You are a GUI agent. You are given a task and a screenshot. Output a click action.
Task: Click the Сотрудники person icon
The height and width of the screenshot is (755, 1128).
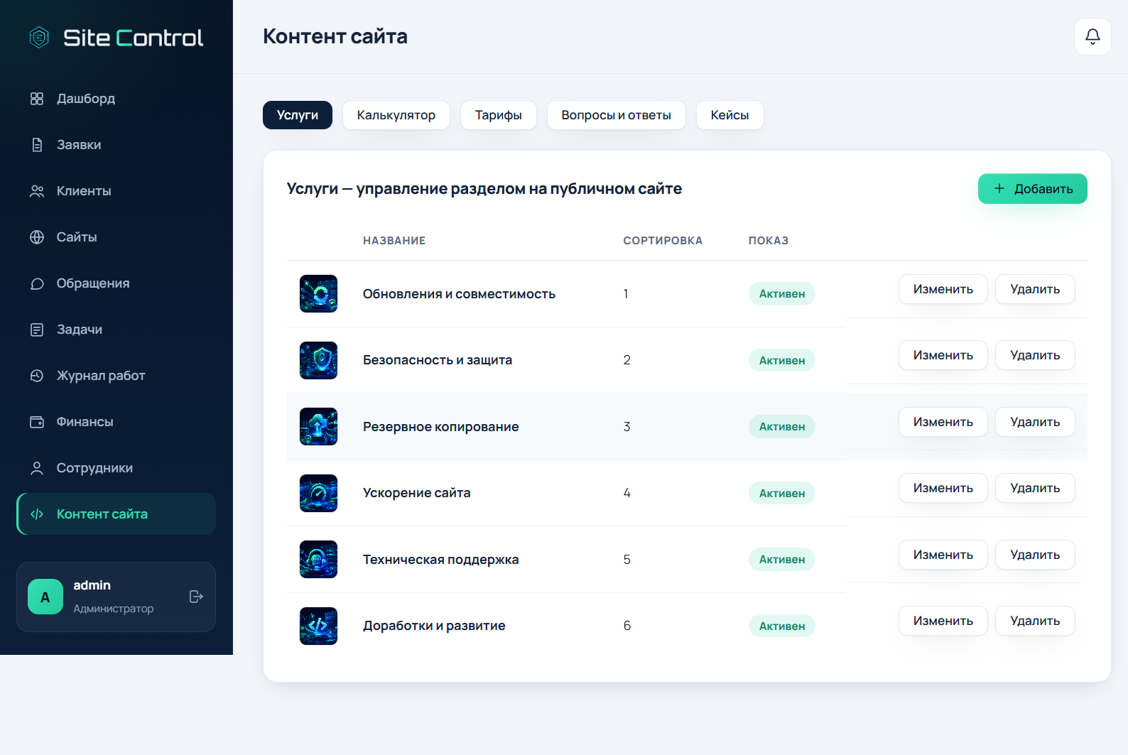[x=37, y=468]
